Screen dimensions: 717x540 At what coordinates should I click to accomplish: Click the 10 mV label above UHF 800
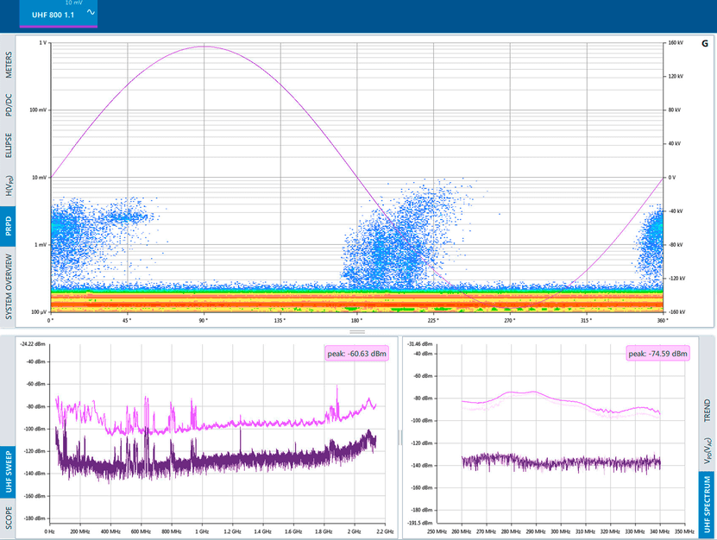(x=73, y=3)
